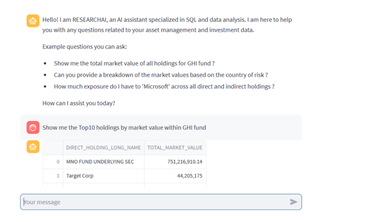
Task: Click the 44,205,175 market value cell
Action: click(175, 176)
